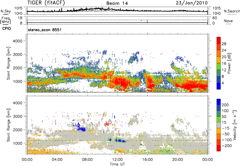Click the 3000 tick in the velocity panel
The image size is (240, 166).
coord(17,116)
